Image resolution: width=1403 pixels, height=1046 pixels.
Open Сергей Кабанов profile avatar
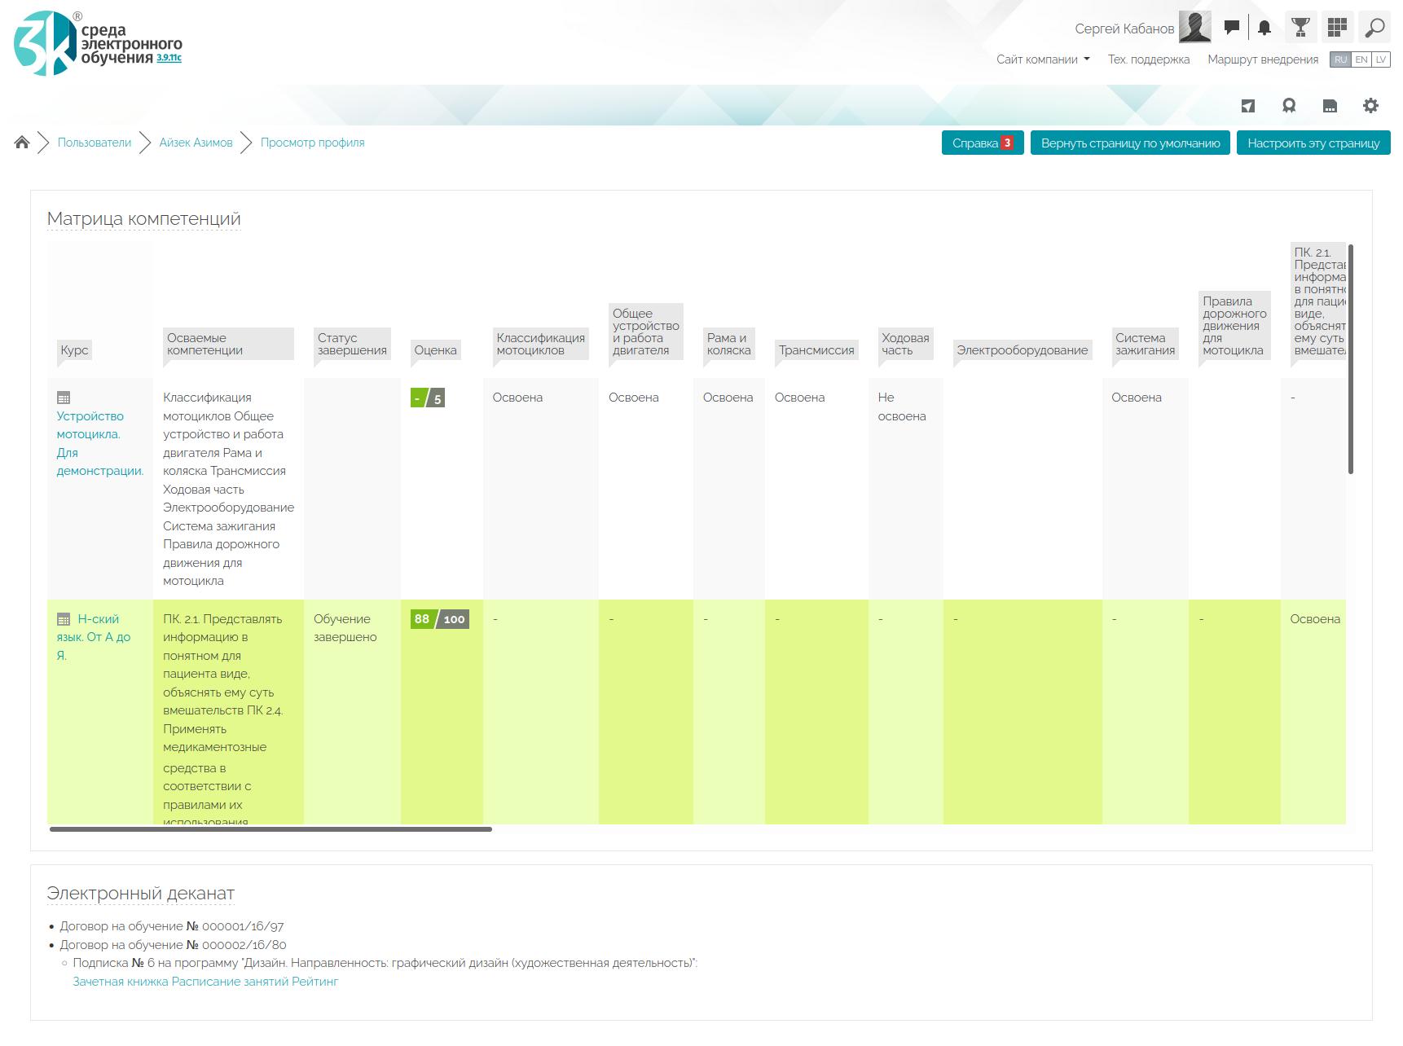coord(1194,28)
